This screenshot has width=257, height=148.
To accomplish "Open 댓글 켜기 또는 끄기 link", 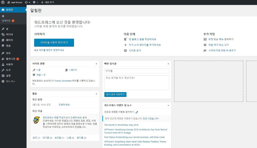I will (219, 45).
